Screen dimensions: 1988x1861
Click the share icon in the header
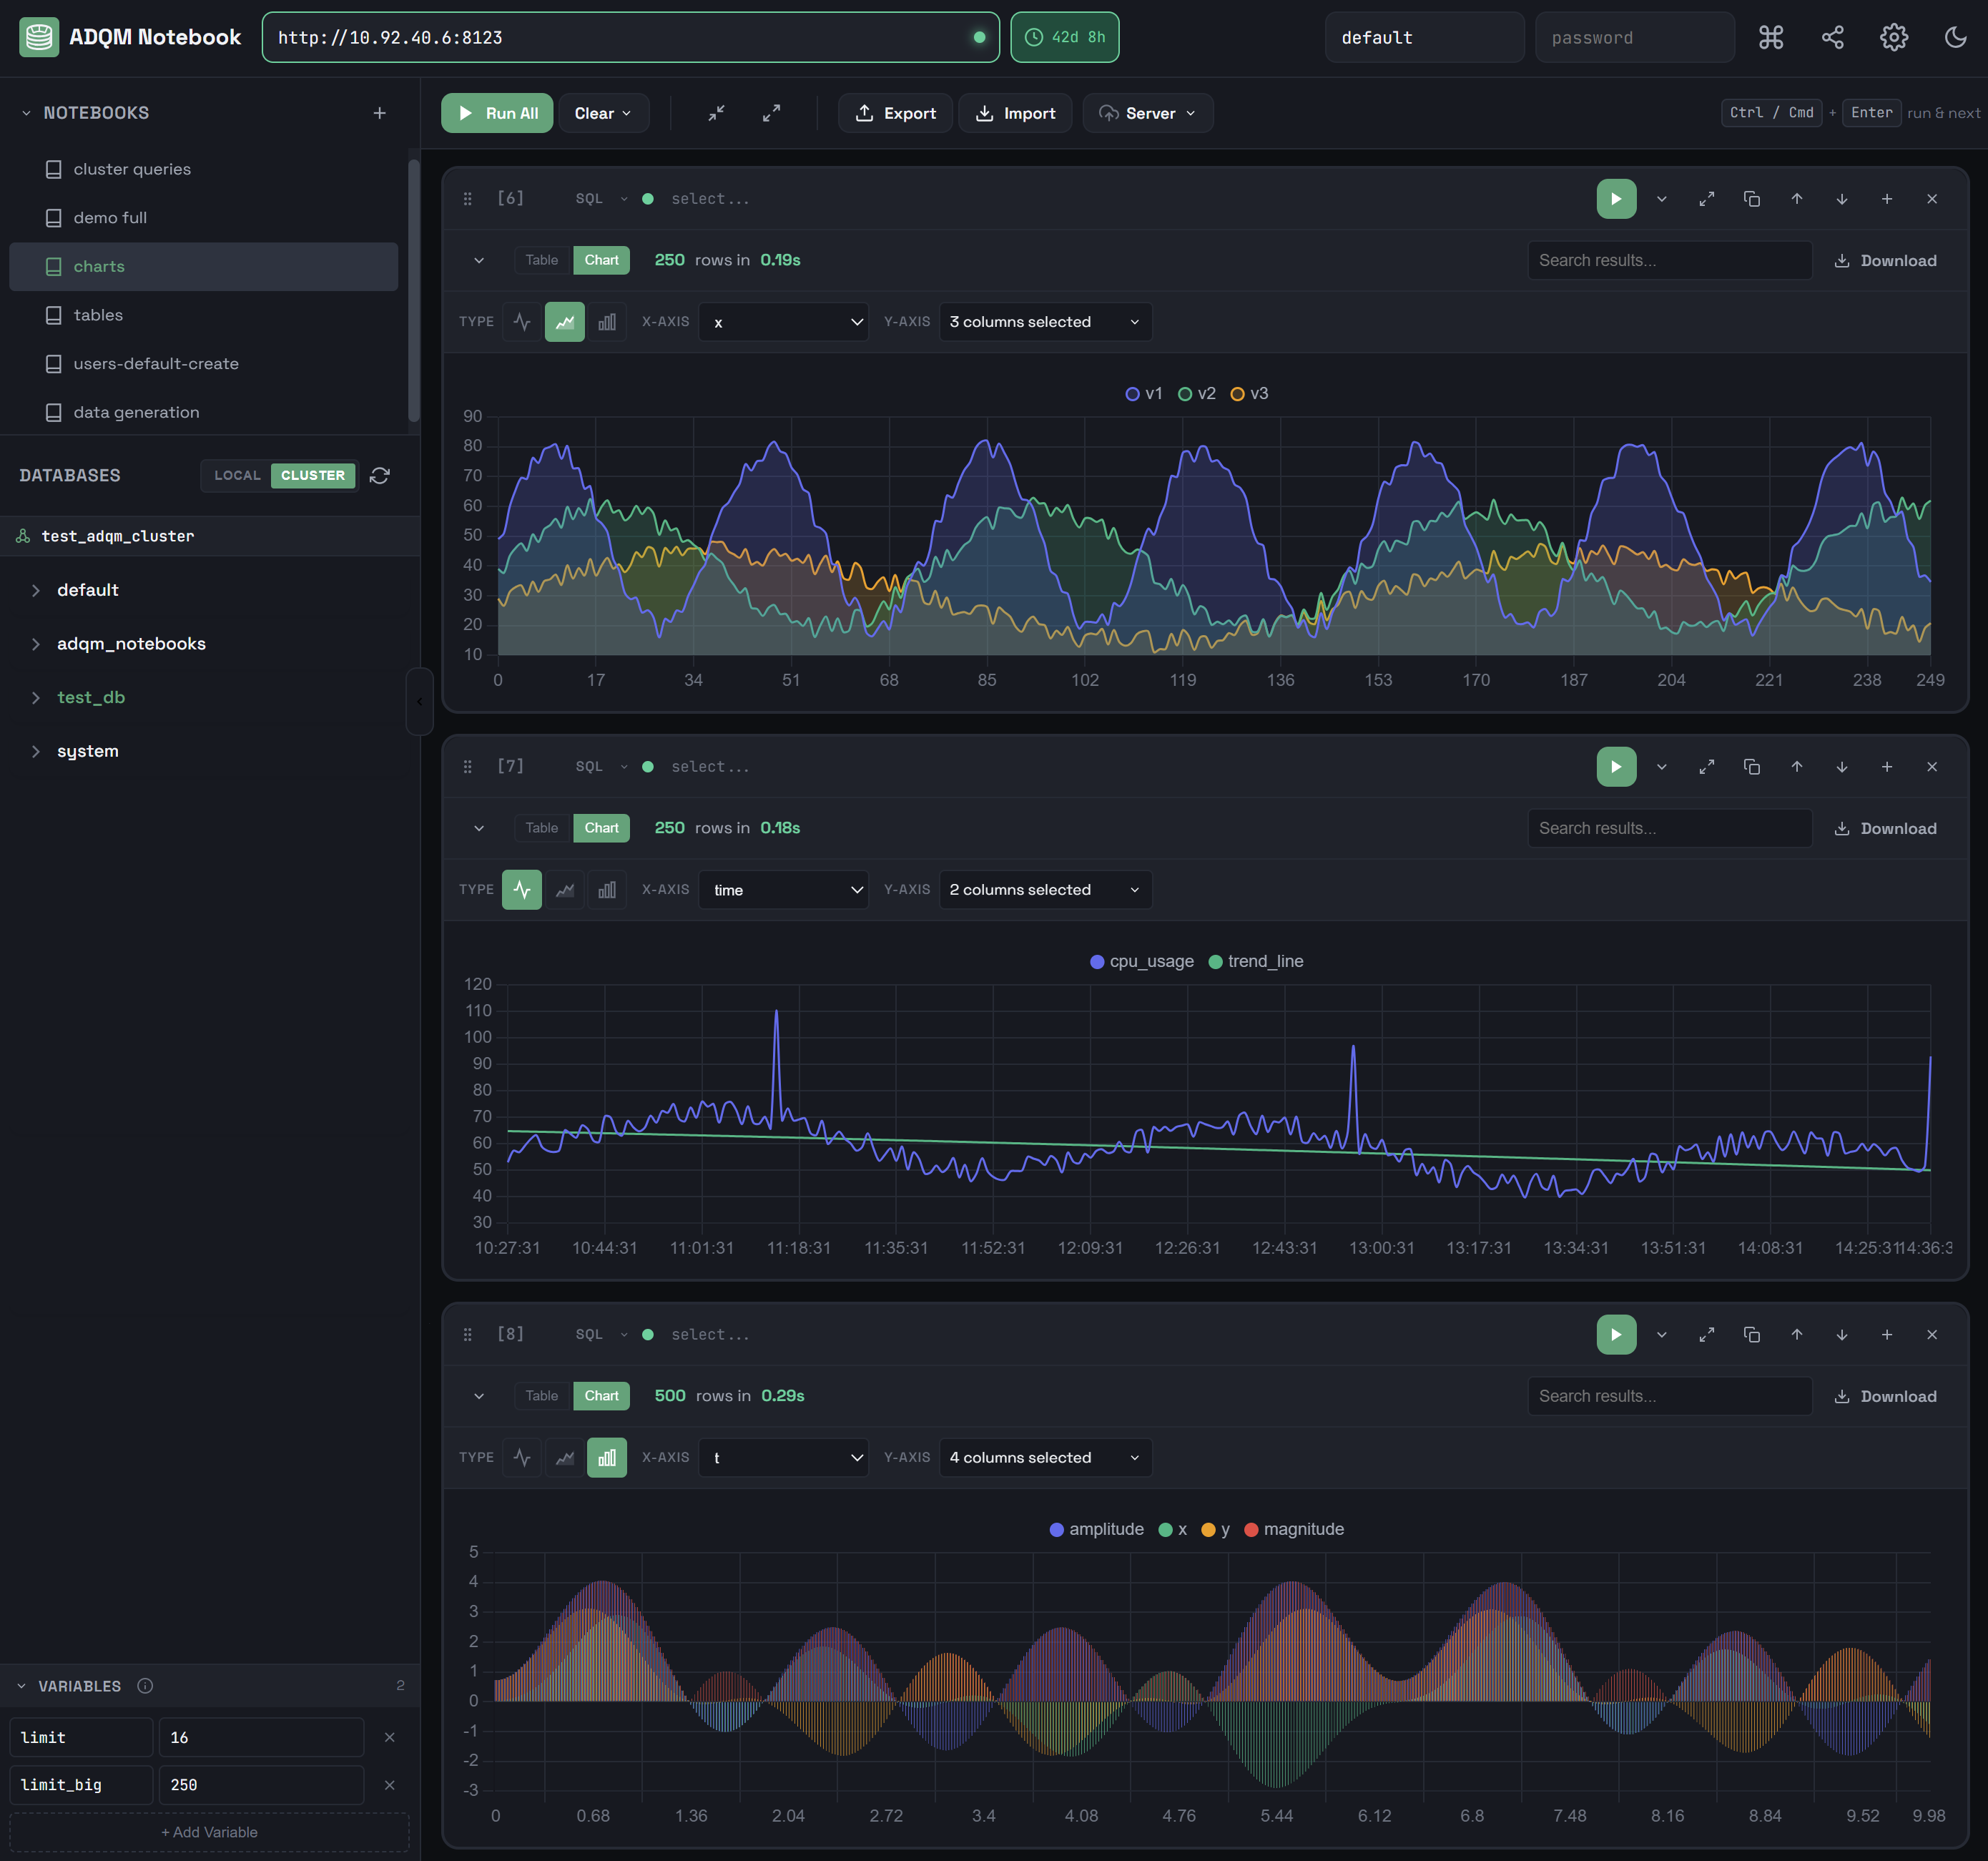pos(1833,37)
